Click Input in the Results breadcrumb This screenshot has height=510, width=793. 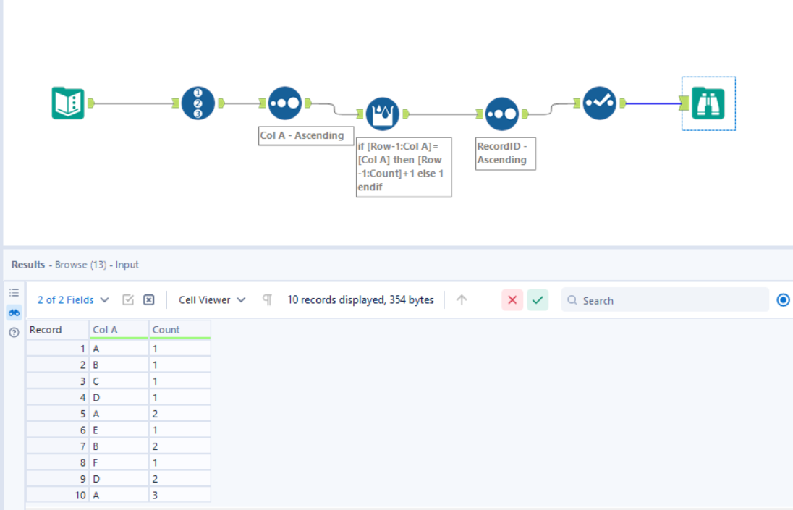[127, 265]
